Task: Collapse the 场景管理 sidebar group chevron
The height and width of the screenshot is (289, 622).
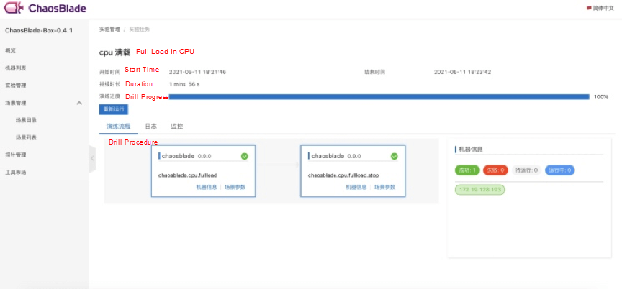Action: pyautogui.click(x=79, y=103)
